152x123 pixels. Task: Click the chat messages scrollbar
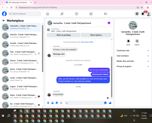click(112, 76)
